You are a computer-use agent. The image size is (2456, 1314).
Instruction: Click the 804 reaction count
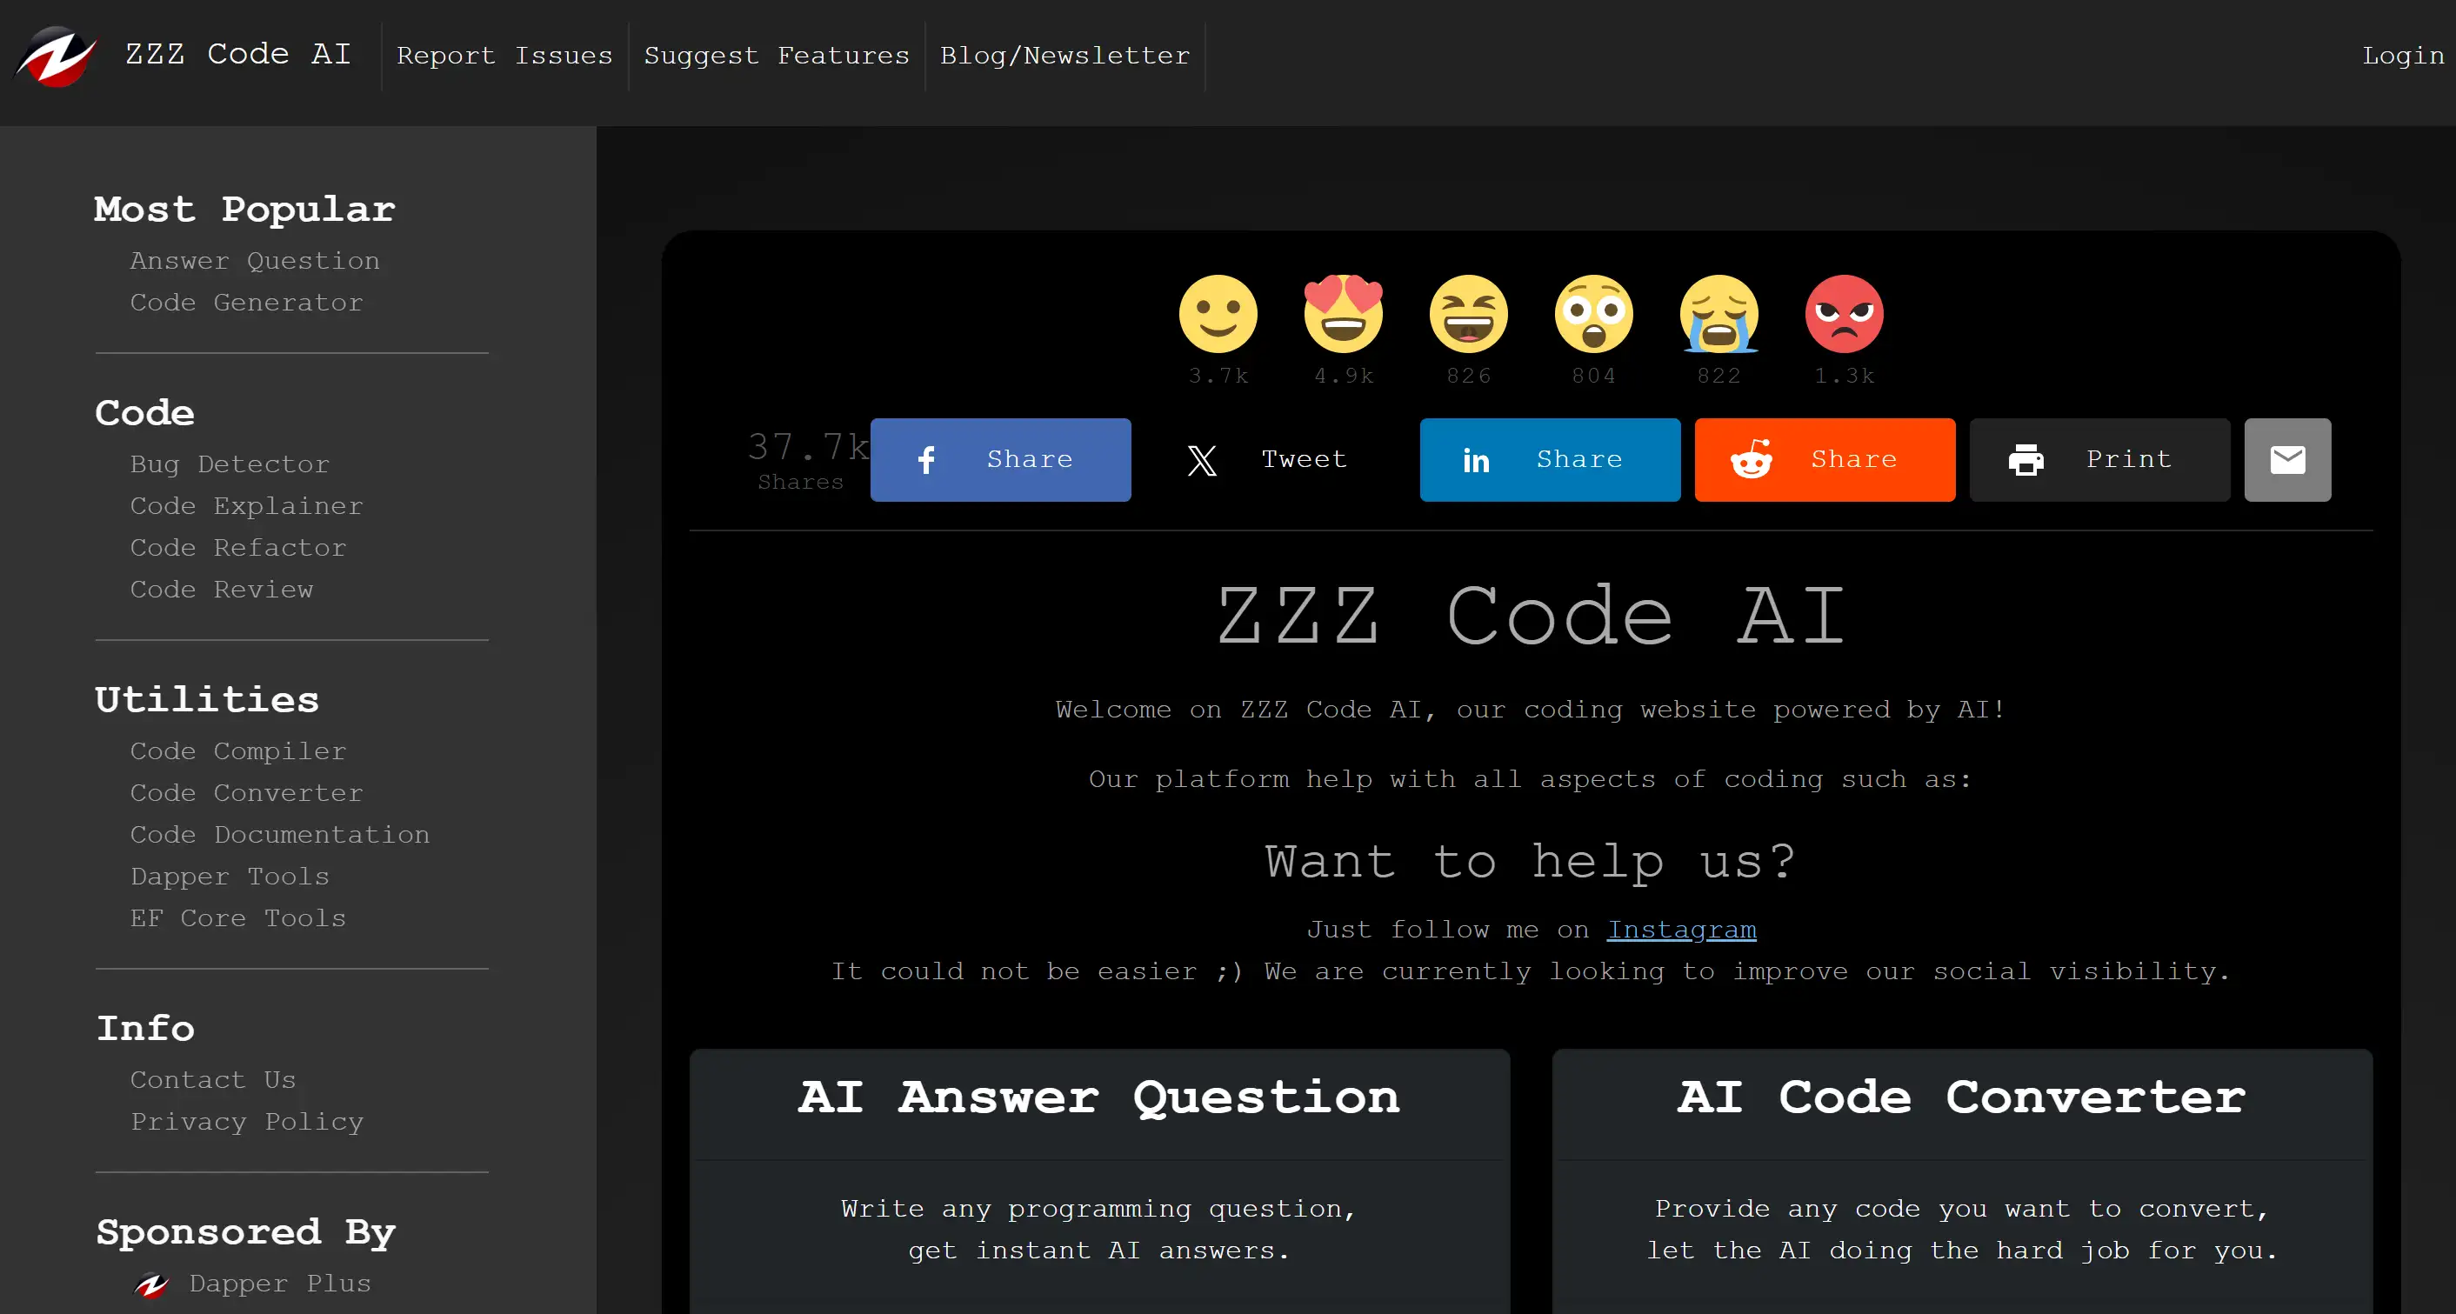pyautogui.click(x=1593, y=376)
